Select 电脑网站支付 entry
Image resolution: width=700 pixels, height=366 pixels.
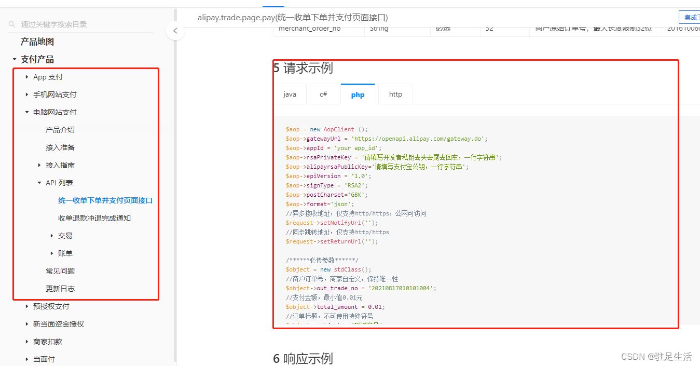click(x=55, y=112)
